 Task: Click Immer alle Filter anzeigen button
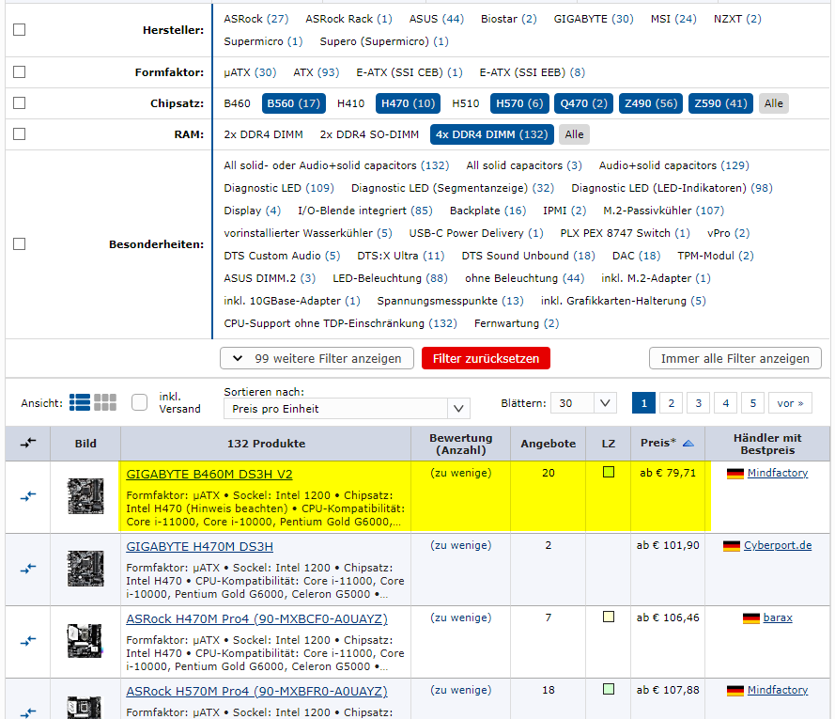click(x=734, y=359)
